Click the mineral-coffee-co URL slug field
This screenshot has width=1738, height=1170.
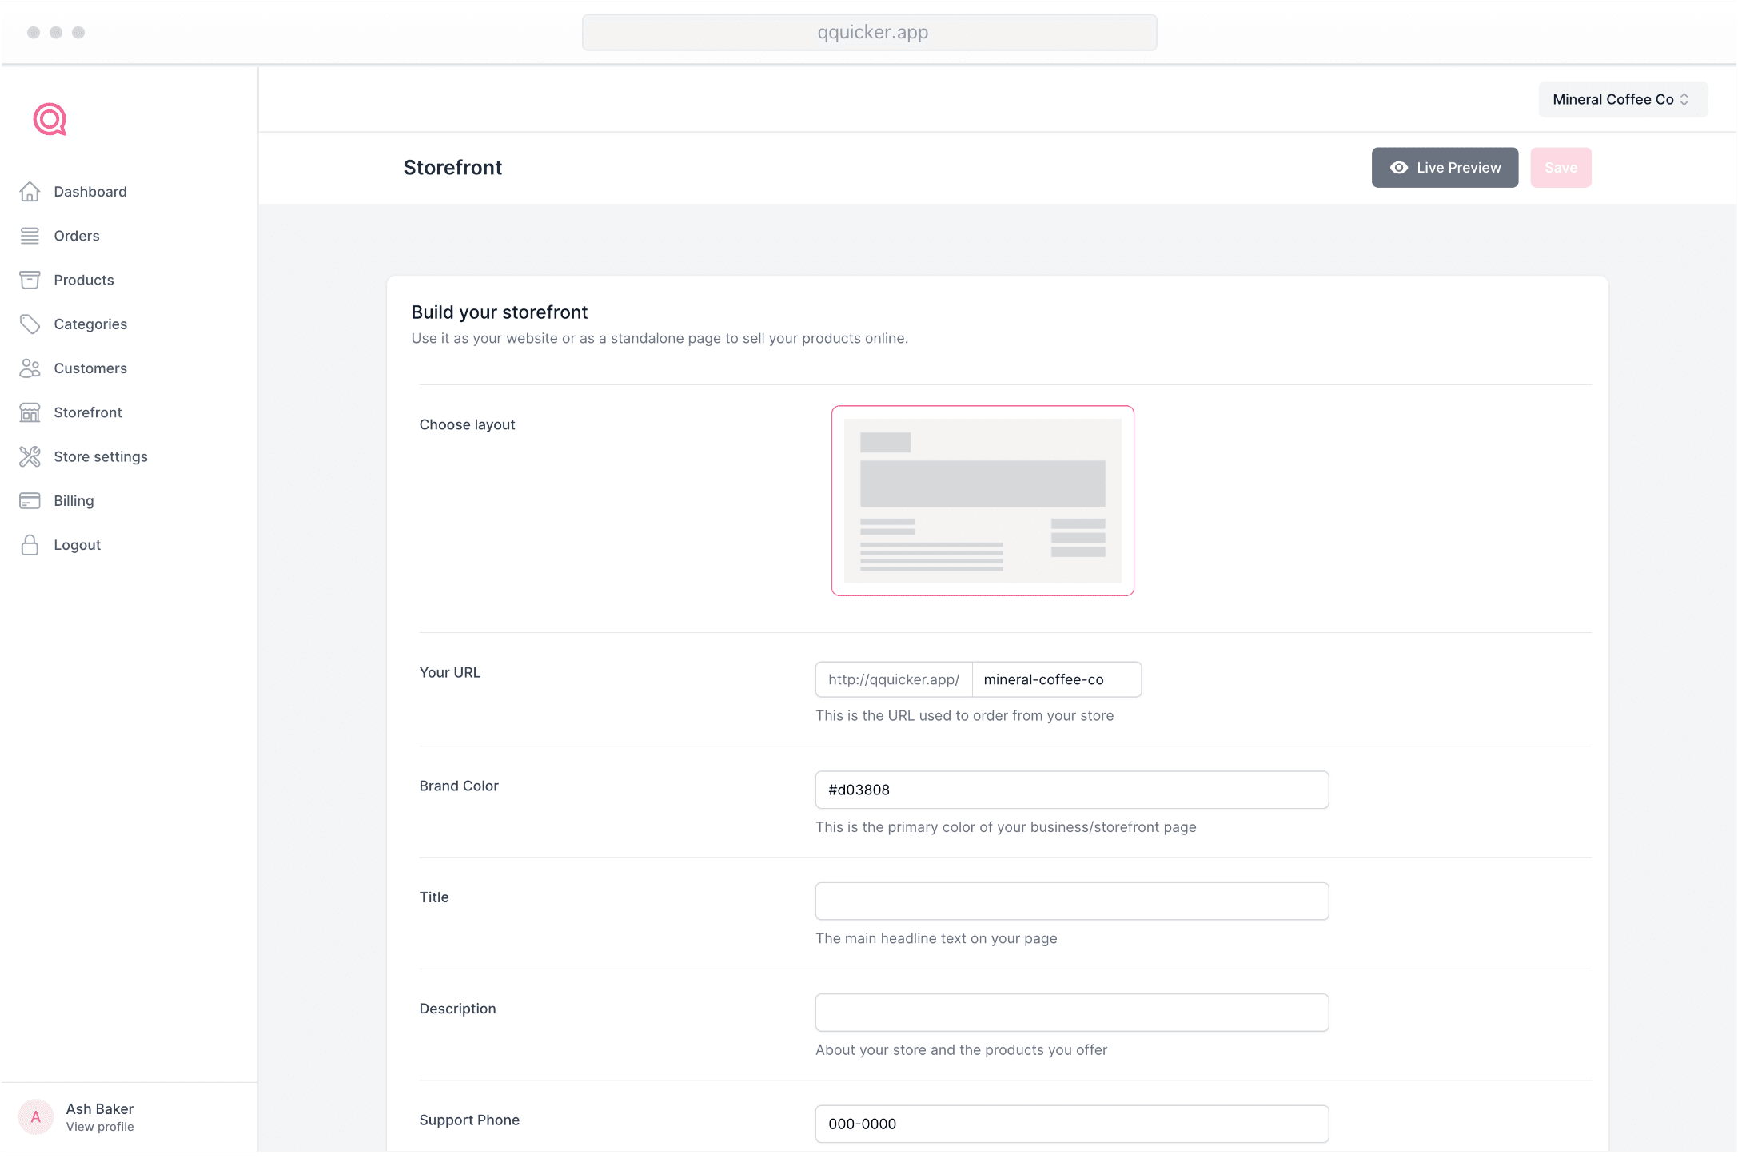pos(1055,679)
